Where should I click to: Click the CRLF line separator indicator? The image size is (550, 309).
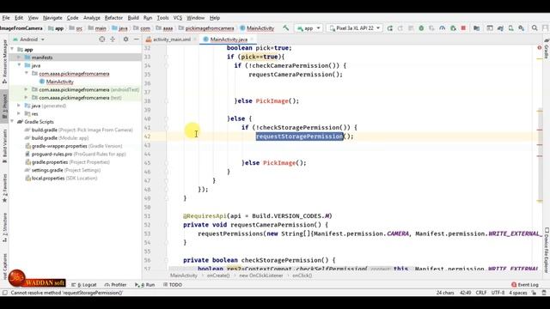click(481, 293)
